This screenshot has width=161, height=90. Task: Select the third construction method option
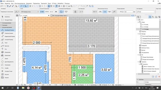tap(51, 12)
